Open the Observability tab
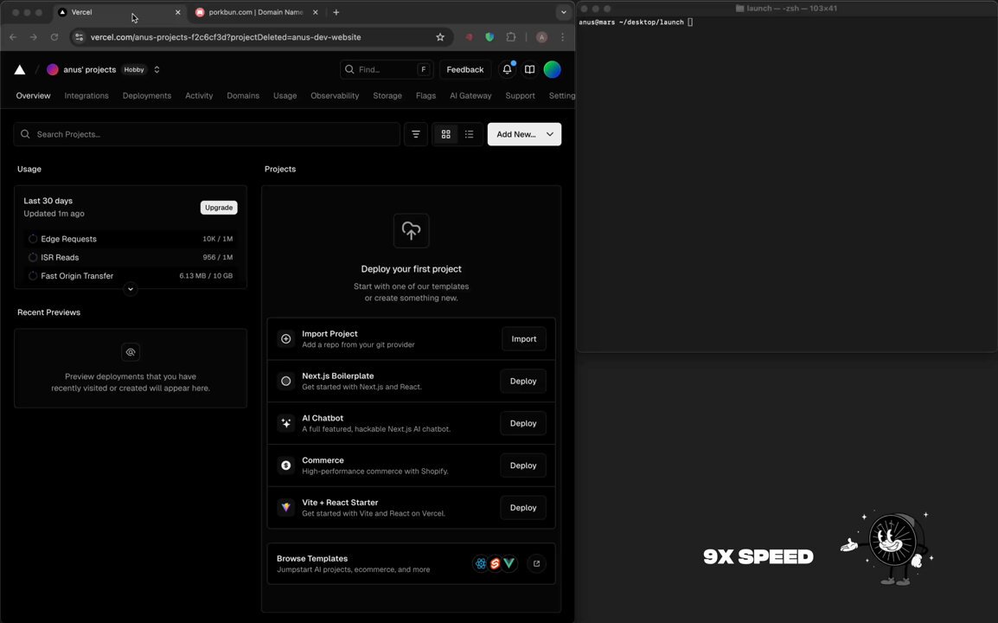The height and width of the screenshot is (623, 998). click(x=335, y=95)
